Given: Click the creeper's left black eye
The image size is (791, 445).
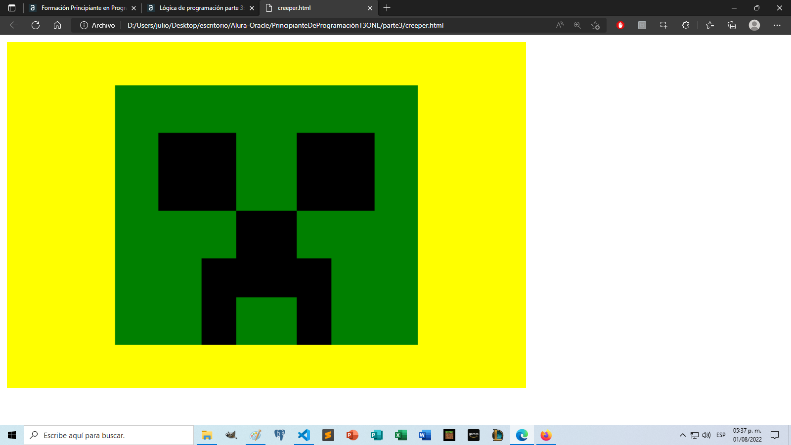Looking at the screenshot, I should tap(197, 172).
